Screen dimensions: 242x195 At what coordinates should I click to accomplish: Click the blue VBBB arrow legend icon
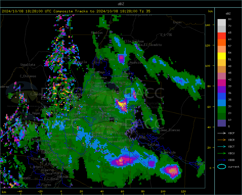[222, 160]
